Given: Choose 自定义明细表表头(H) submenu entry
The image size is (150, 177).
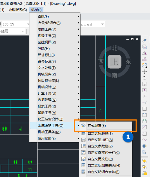Looking at the screenshot, I should point(106,166).
